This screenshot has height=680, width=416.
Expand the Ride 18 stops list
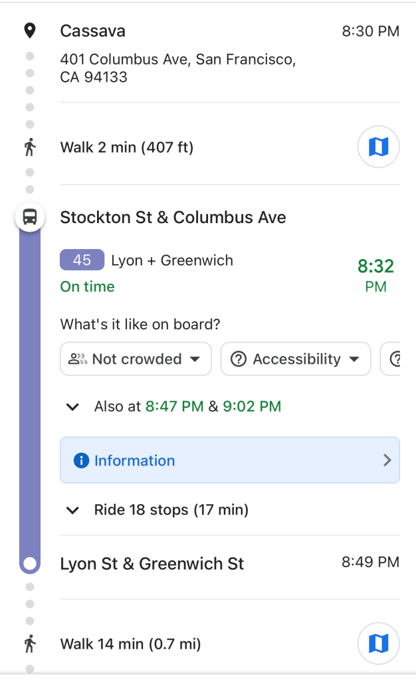coord(73,510)
